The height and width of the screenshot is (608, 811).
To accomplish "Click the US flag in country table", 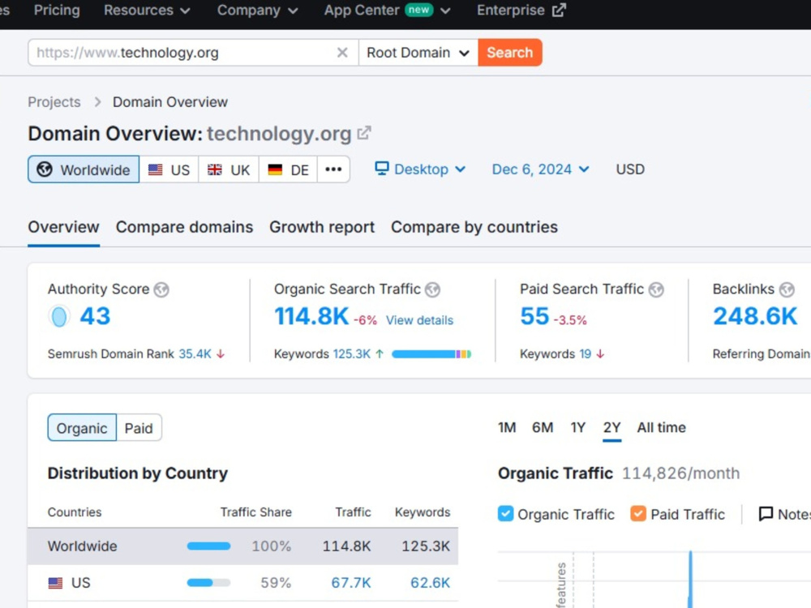I will (55, 583).
